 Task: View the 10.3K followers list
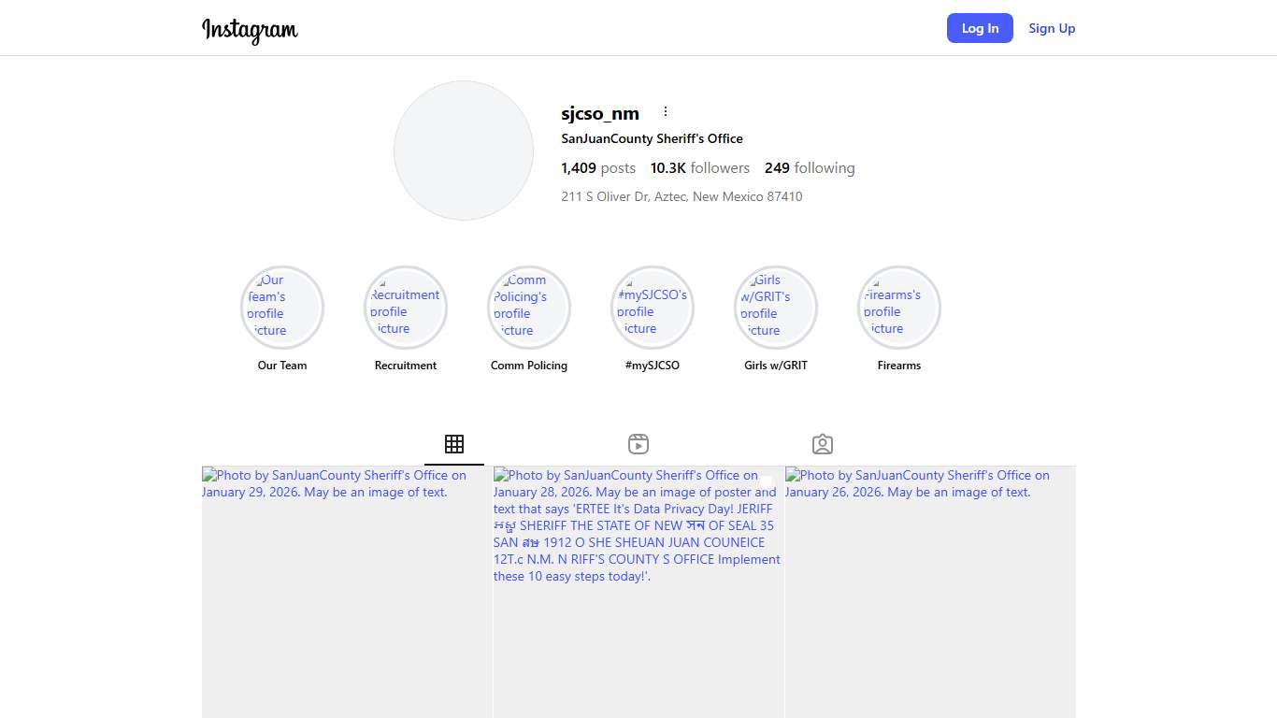point(700,168)
